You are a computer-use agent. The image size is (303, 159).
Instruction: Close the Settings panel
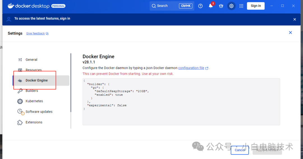point(290,33)
